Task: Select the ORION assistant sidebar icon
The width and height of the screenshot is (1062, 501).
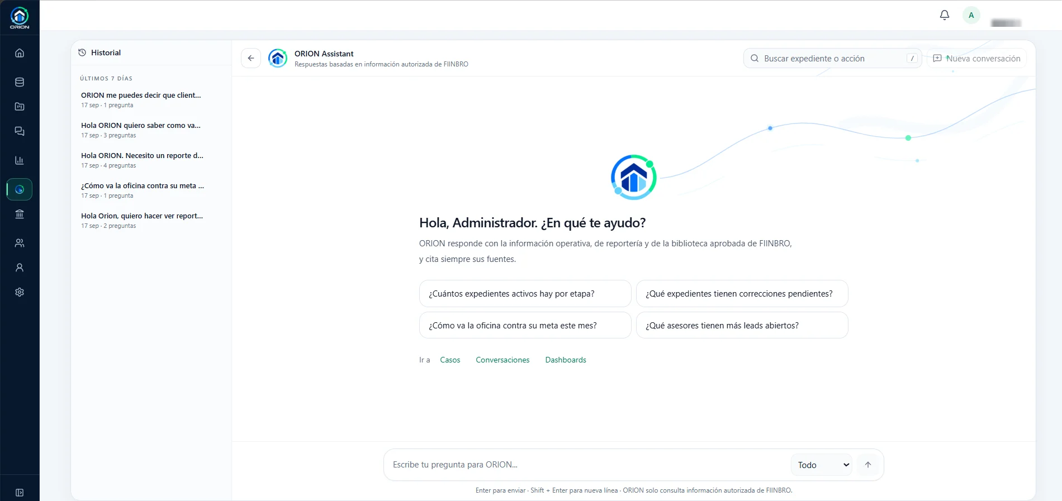Action: [20, 189]
